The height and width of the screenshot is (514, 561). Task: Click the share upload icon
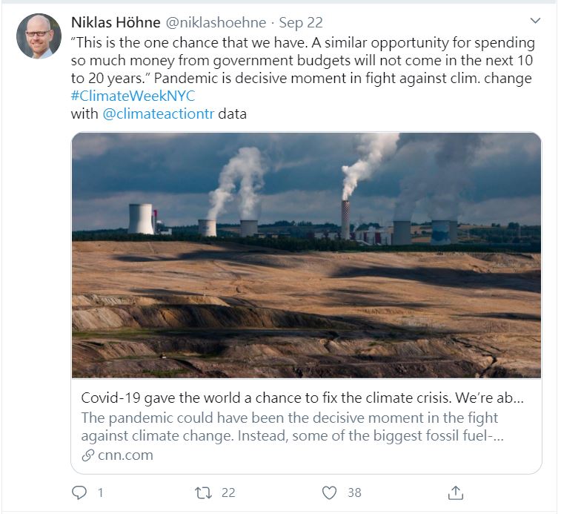tap(456, 492)
